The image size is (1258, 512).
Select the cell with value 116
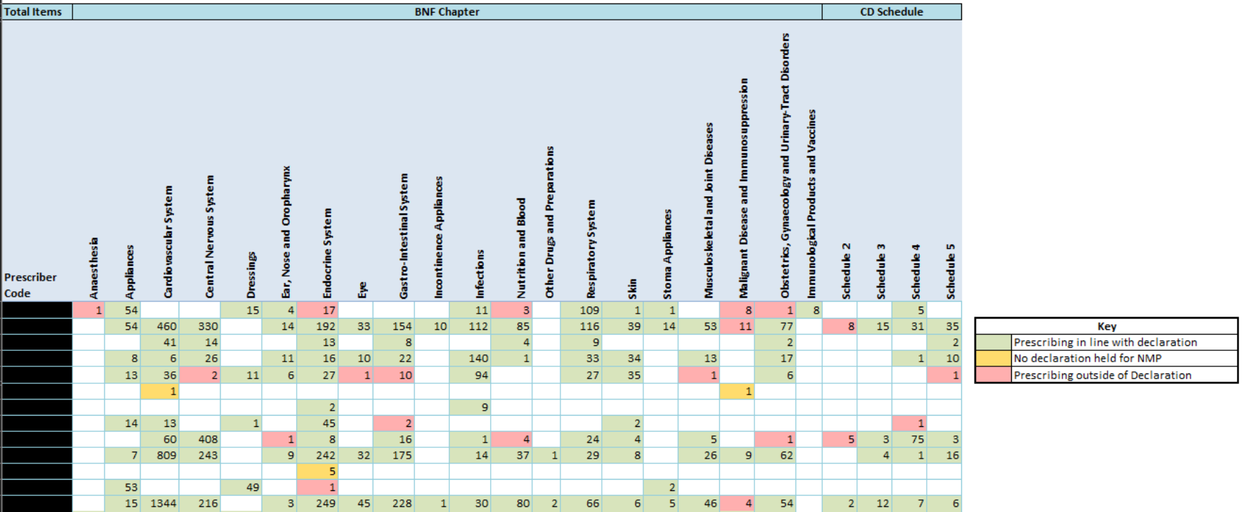pos(581,326)
